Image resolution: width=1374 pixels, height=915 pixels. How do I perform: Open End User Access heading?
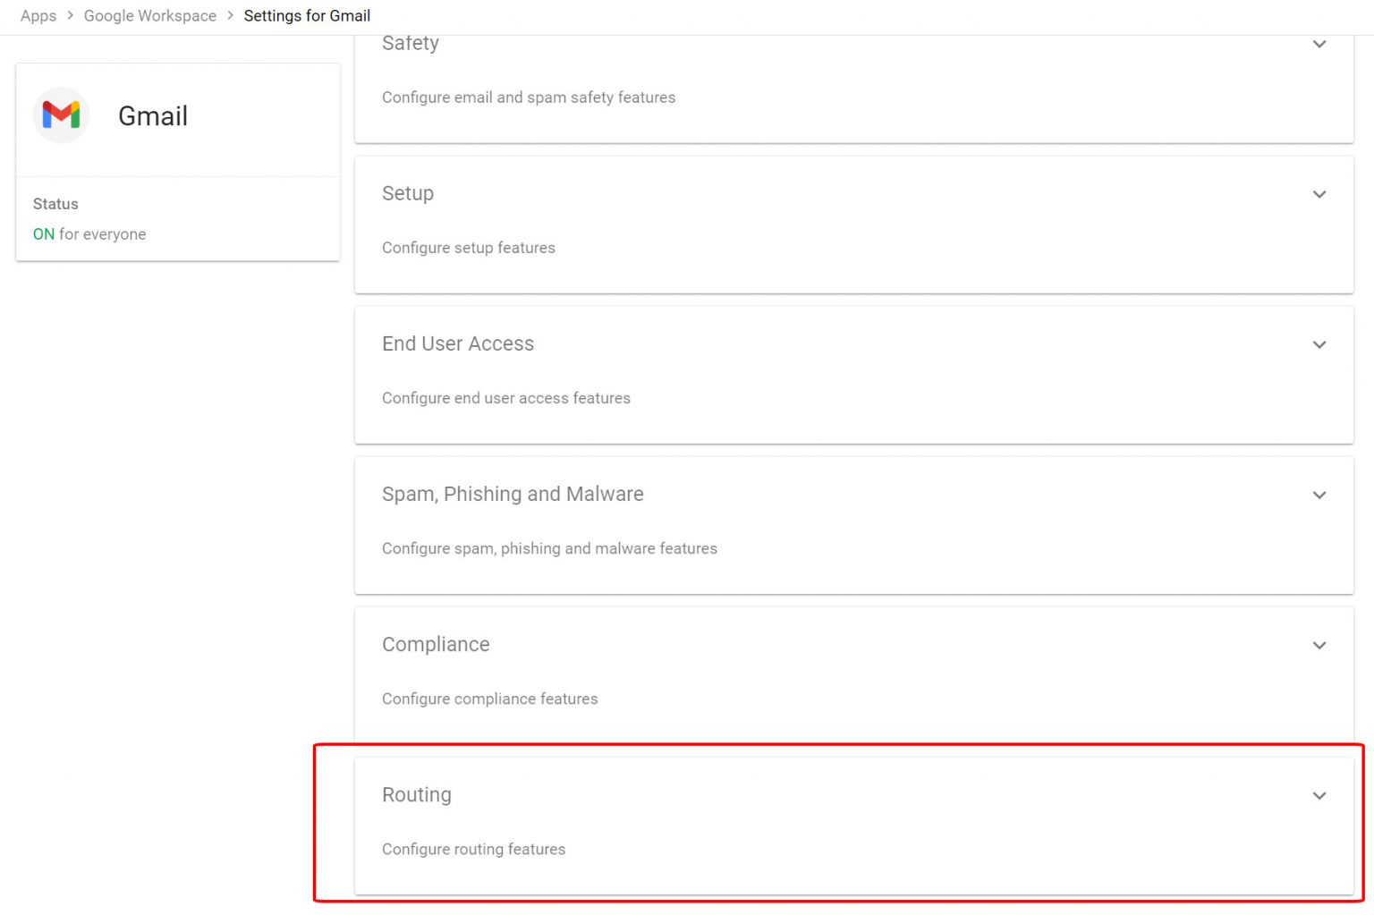[458, 343]
